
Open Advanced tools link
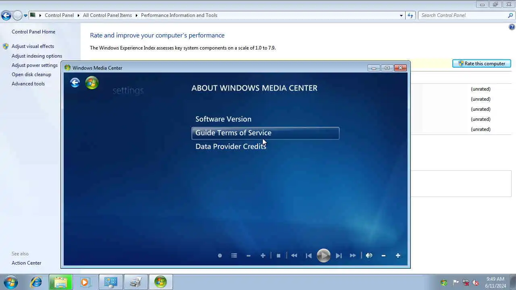pyautogui.click(x=28, y=84)
